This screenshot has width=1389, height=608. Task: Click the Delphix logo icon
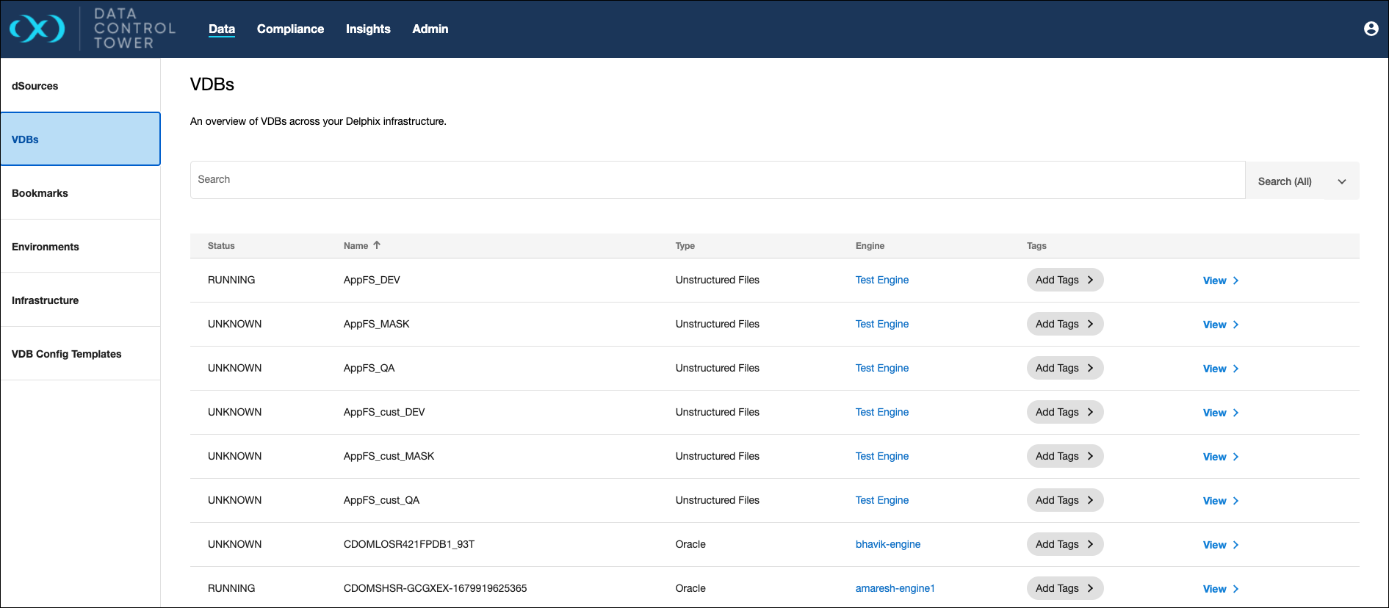tap(37, 29)
